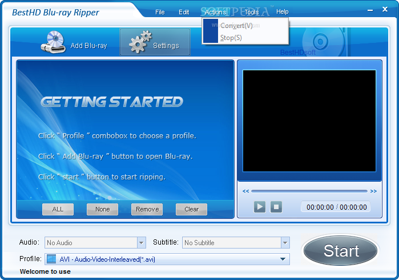The image size is (399, 280).
Task: Close the BestHD Blu-ray Ripper window
Action: (385, 9)
